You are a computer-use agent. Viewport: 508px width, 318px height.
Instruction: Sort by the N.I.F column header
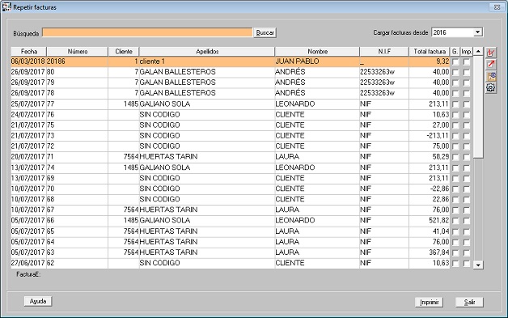click(384, 52)
